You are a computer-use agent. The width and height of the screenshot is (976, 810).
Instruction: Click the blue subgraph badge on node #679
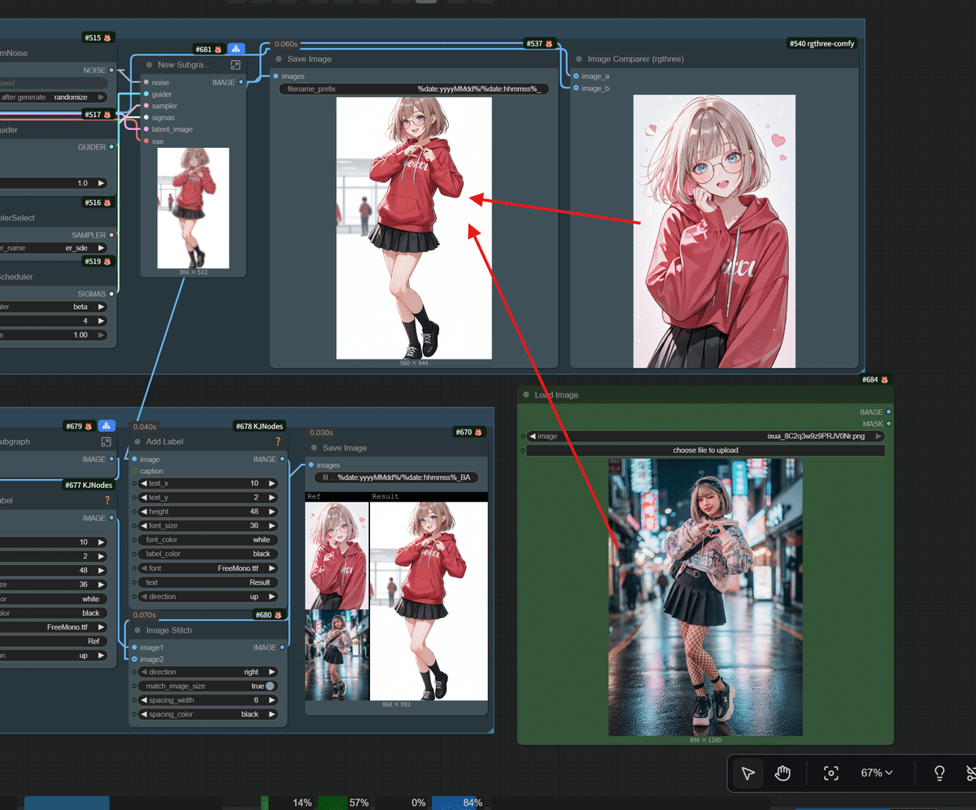[x=107, y=425]
